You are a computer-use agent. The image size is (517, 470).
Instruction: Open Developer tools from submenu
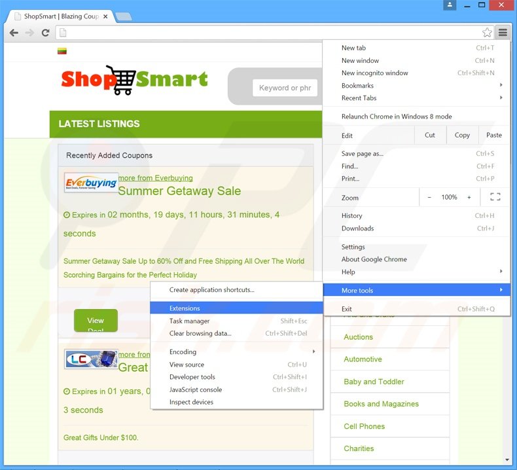coord(236,377)
